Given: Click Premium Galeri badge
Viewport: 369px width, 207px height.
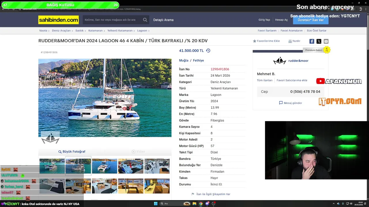Looking at the screenshot, I should (314, 50).
